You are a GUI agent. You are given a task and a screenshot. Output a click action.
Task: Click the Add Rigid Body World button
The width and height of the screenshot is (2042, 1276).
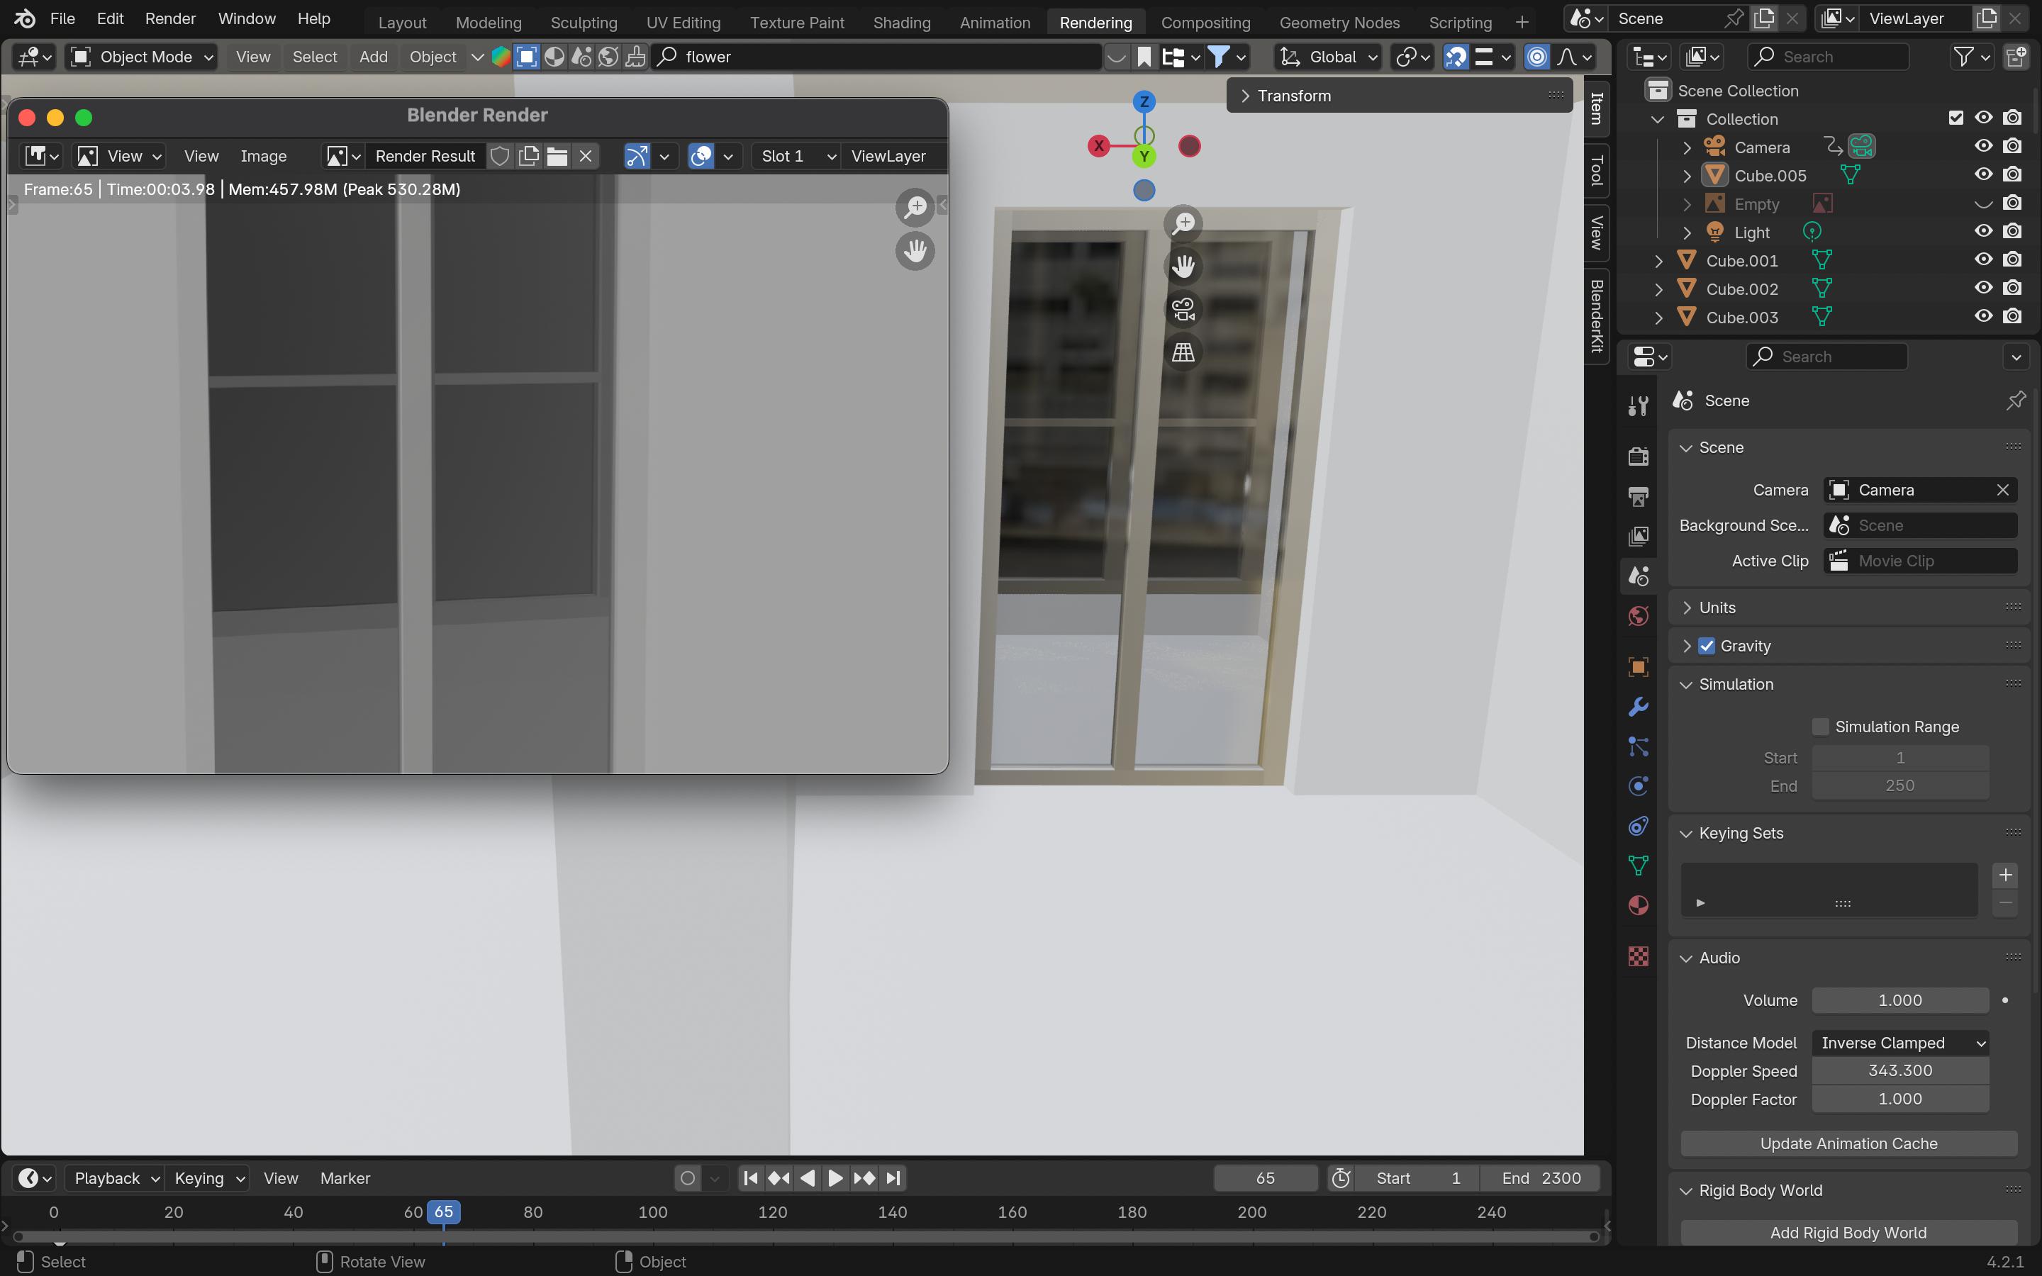(x=1848, y=1232)
